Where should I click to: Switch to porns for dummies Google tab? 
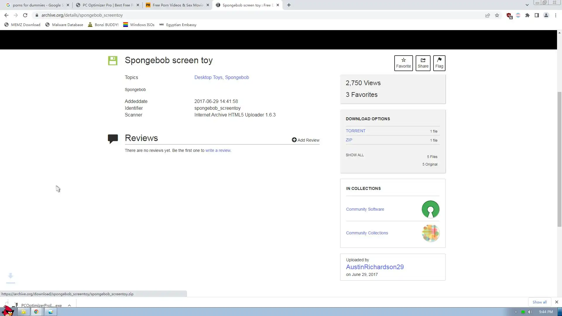[37, 5]
